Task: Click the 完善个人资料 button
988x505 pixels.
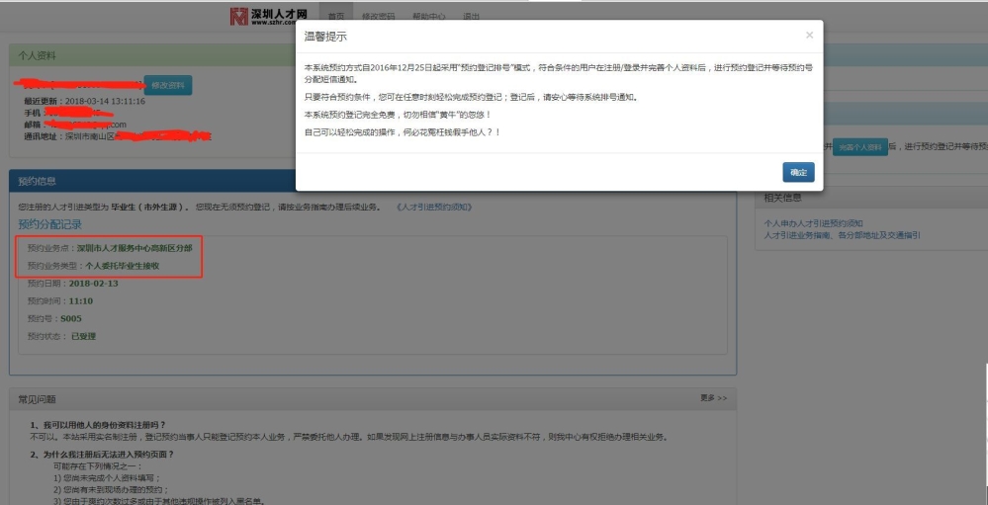Action: point(860,146)
